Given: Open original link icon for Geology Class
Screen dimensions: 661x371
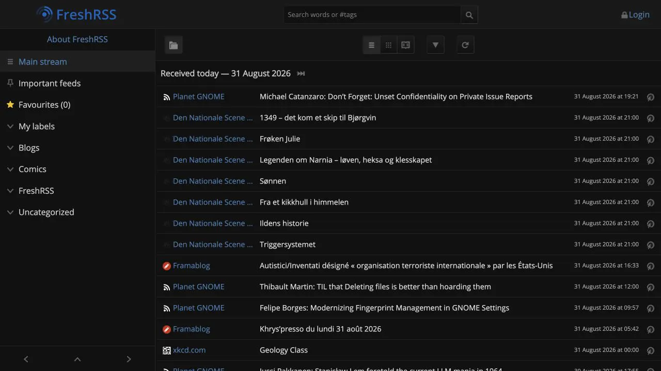Looking at the screenshot, I should click(651, 350).
